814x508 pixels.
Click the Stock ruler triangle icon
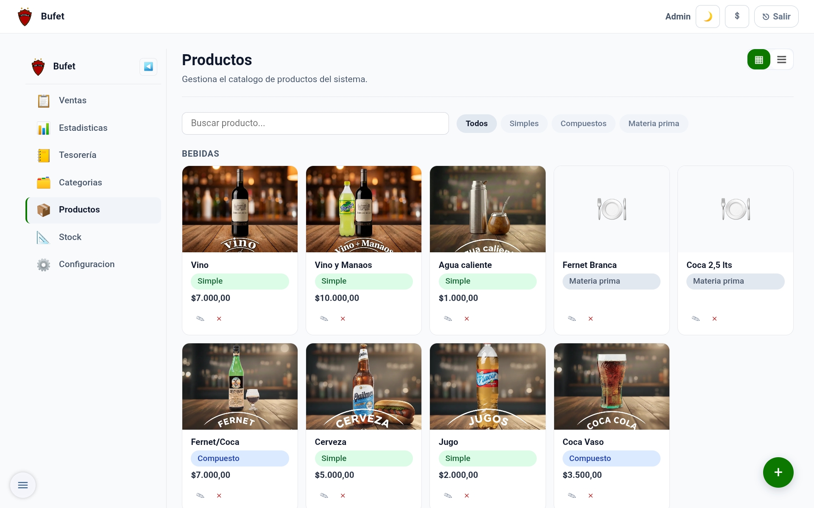click(43, 237)
